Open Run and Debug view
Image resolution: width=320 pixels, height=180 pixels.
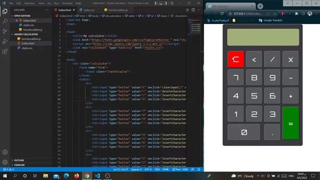coord(5,41)
